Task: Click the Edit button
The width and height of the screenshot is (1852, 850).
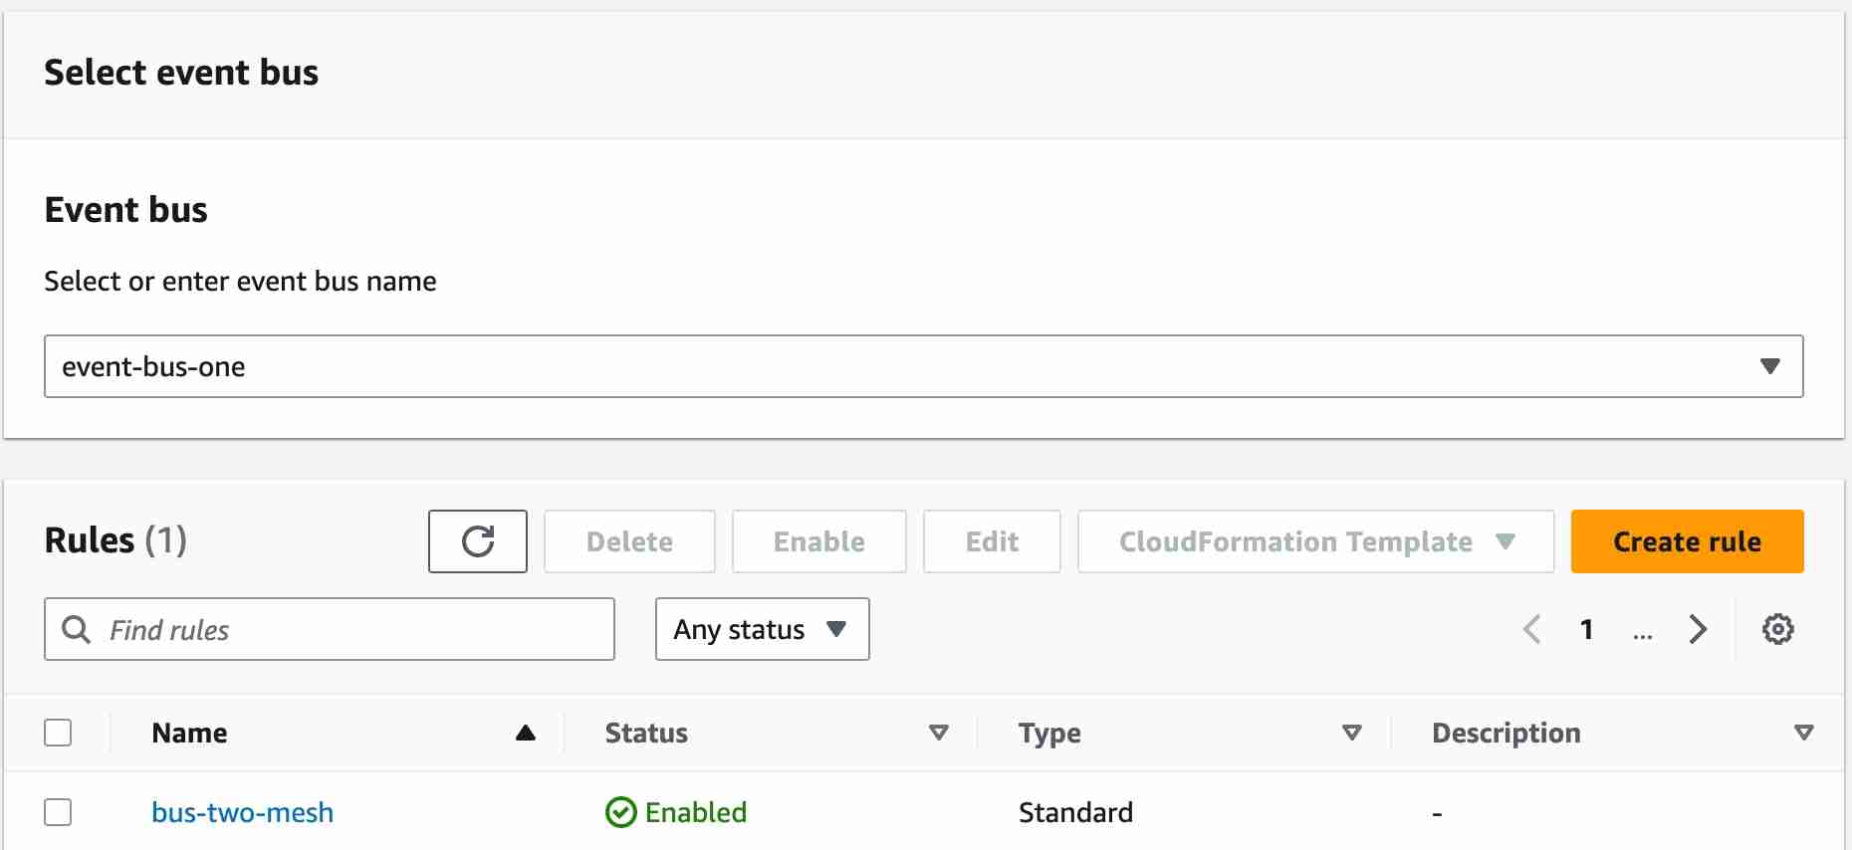Action: click(992, 541)
